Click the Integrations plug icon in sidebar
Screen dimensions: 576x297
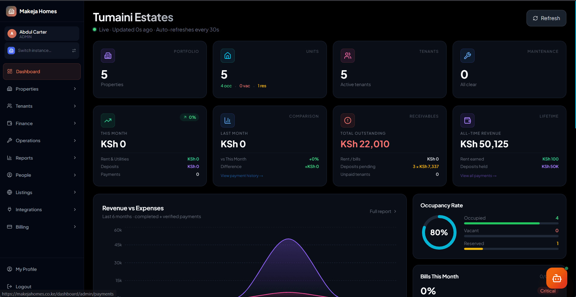click(x=10, y=209)
